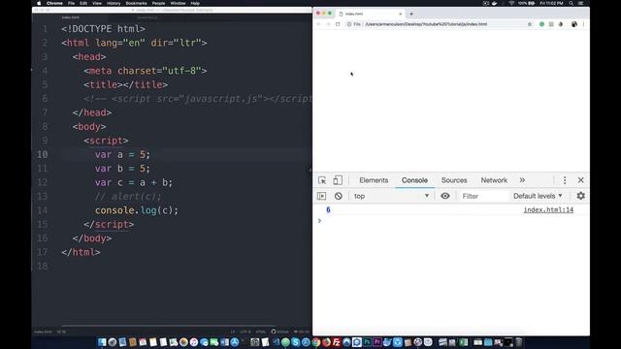Click on 'console.log(c);' code line
The width and height of the screenshot is (621, 349).
pyautogui.click(x=137, y=210)
